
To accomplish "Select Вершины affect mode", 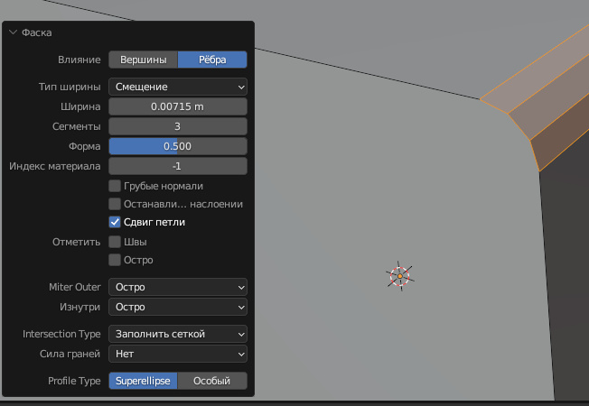I will 143,60.
